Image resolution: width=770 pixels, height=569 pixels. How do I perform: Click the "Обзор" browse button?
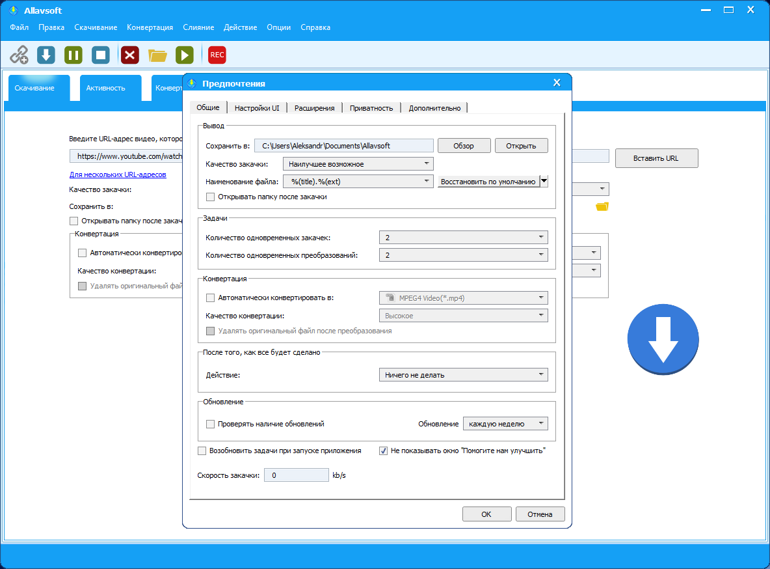463,146
